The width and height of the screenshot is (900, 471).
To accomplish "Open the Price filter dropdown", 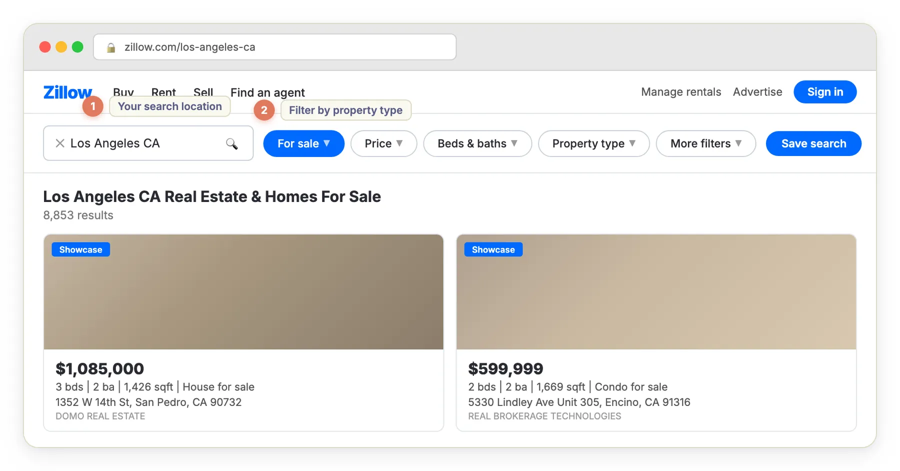I will [x=383, y=143].
